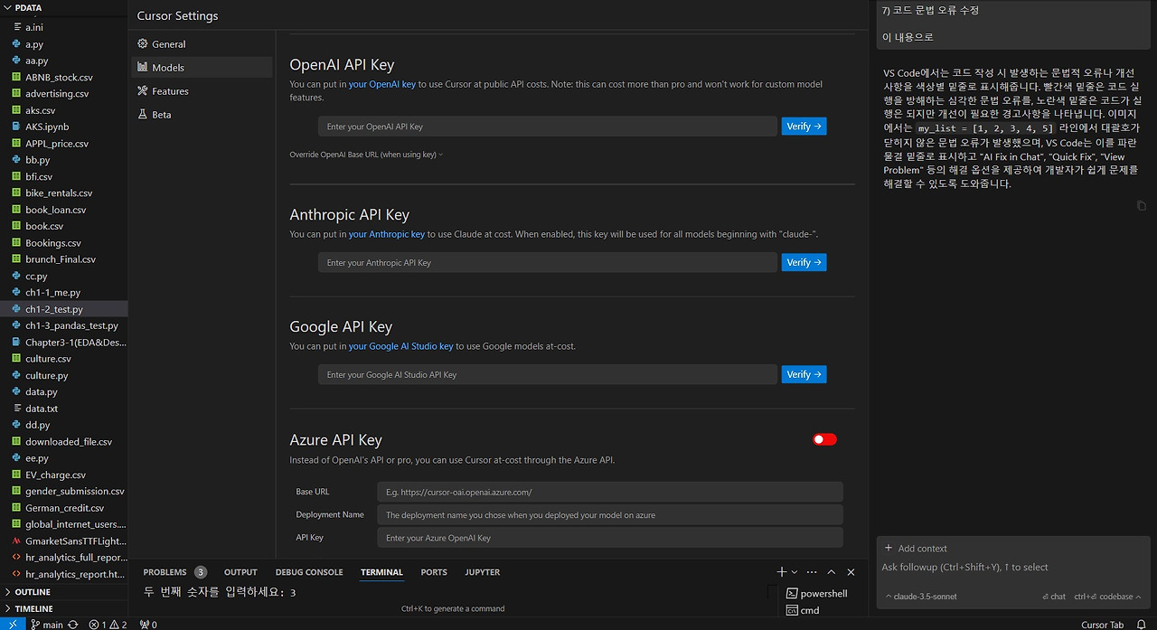
Task: Verify the Anthropic API key
Action: point(804,262)
